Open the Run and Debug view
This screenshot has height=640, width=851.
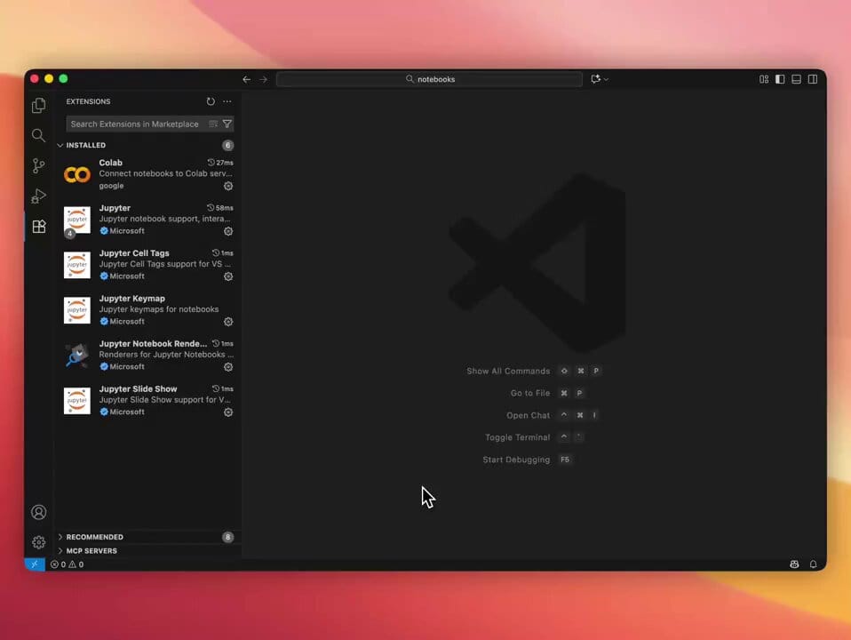(x=38, y=196)
